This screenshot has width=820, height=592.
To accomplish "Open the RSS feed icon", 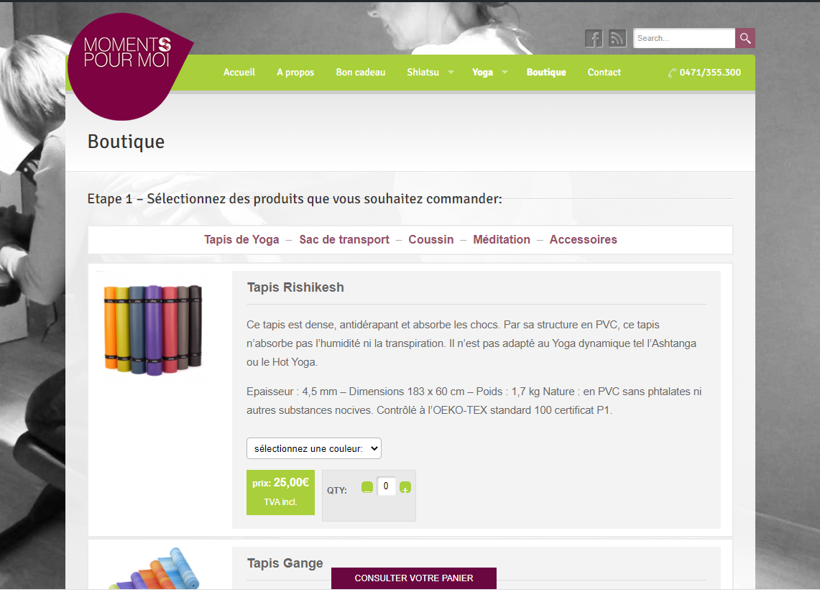I will pyautogui.click(x=617, y=38).
